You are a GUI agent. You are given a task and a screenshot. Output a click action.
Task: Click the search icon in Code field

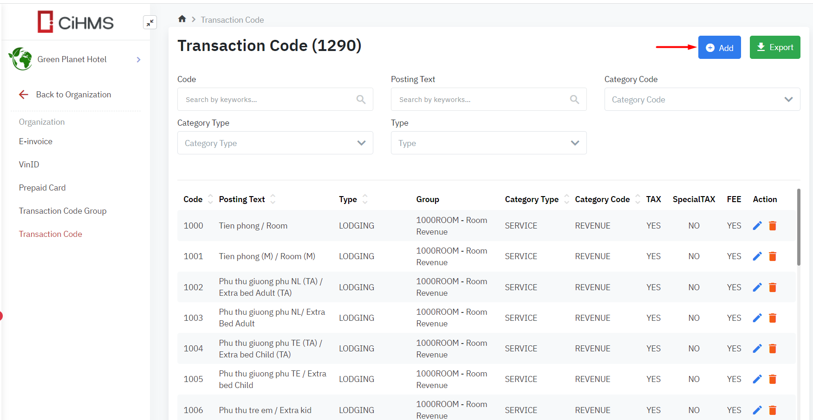pyautogui.click(x=361, y=99)
